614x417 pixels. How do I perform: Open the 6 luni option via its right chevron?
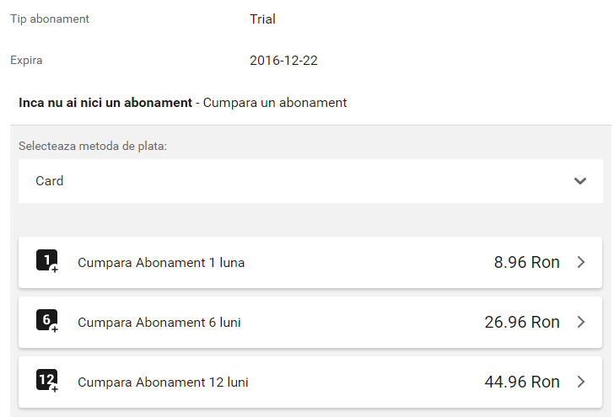pos(581,322)
